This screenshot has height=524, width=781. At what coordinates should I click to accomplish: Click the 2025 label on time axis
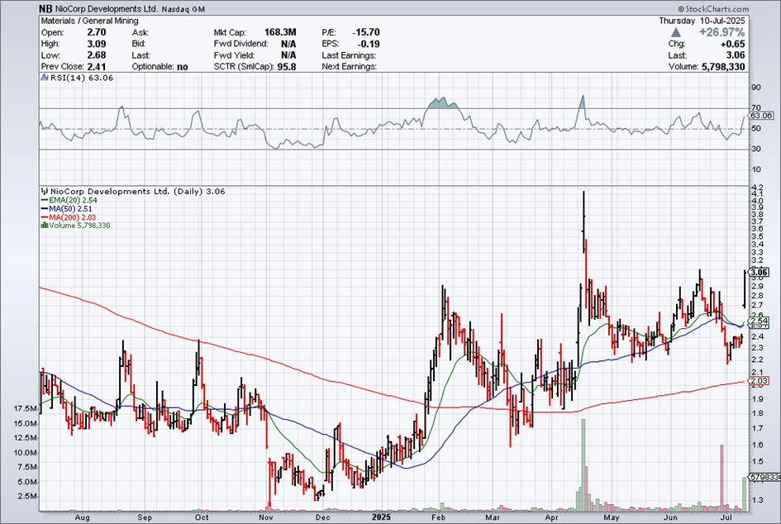(x=382, y=517)
